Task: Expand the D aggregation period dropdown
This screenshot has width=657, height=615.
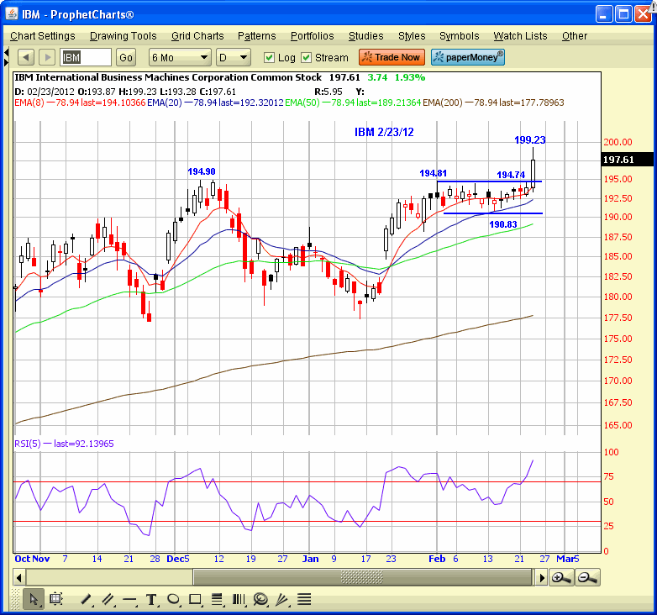Action: pos(233,57)
